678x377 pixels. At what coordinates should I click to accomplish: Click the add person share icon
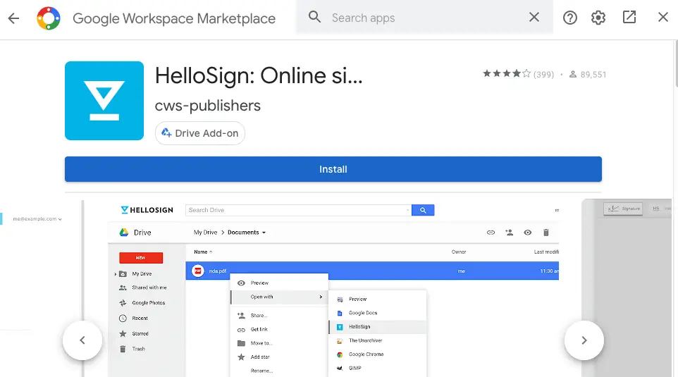(x=510, y=233)
